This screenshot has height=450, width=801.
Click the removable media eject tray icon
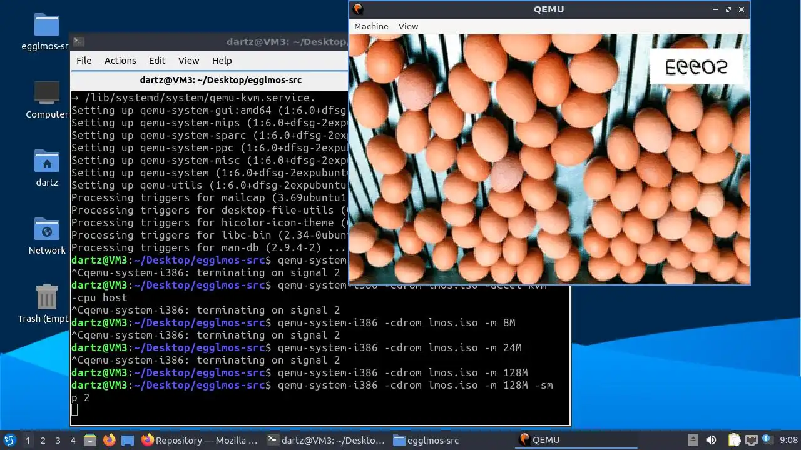pos(693,440)
